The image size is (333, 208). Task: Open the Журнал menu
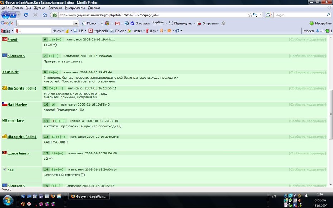click(40, 8)
